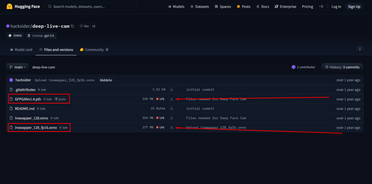
Task: Download the GFPGANv1.4.pth file
Action: point(171,99)
